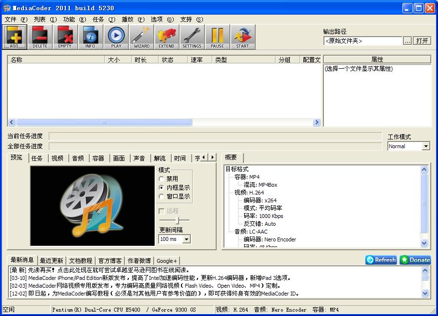Click the PLAY toolbar icon
The image size is (438, 316).
(116, 37)
